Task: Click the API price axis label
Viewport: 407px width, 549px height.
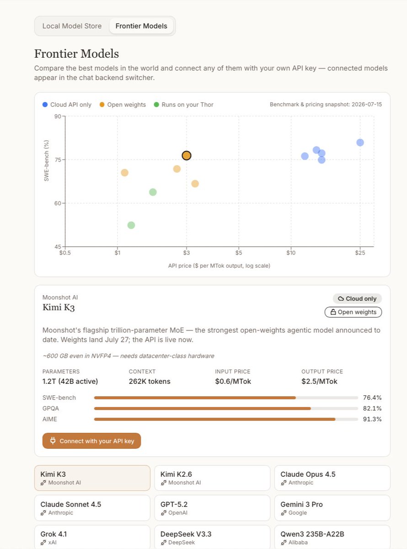Action: click(219, 265)
